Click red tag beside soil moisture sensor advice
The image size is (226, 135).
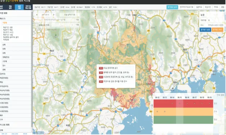(x=101, y=81)
